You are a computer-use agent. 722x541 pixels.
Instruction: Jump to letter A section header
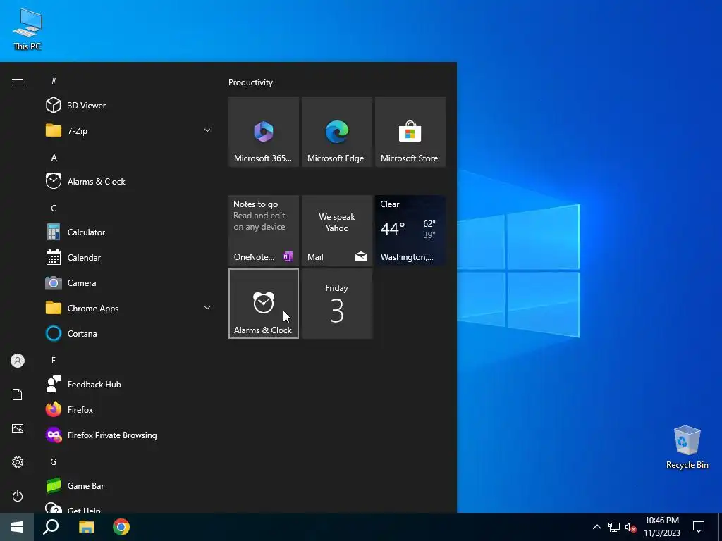coord(54,158)
